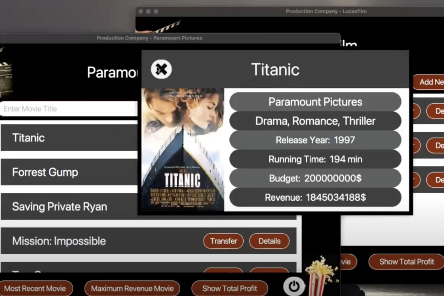Image resolution: width=444 pixels, height=296 pixels.
Task: Select Saving Private Ryan in the list
Action: (60, 207)
